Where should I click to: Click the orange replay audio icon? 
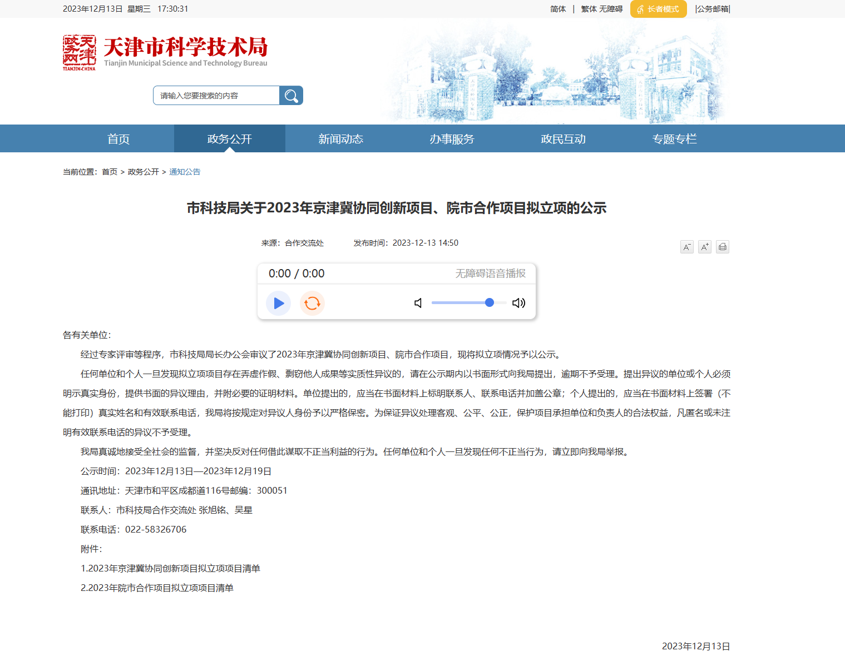(312, 303)
